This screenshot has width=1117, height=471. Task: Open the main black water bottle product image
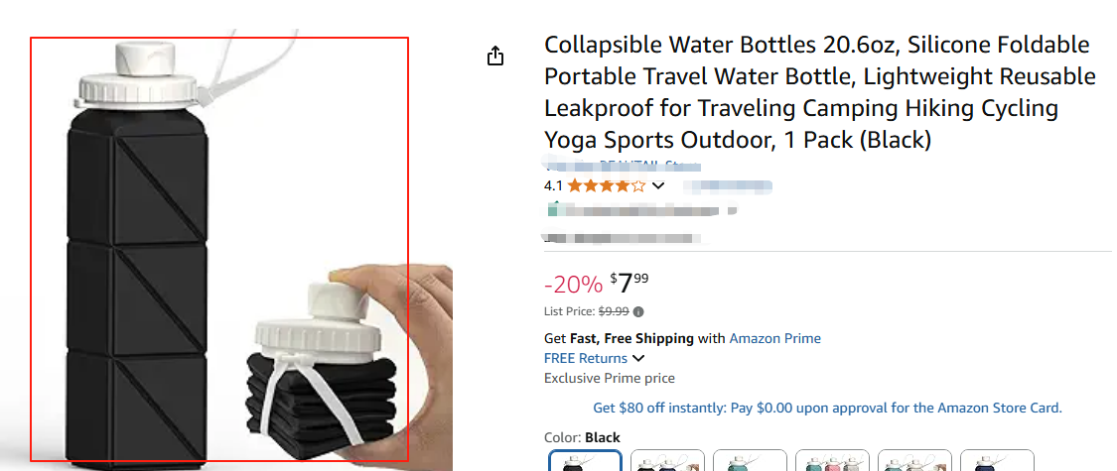pyautogui.click(x=218, y=249)
